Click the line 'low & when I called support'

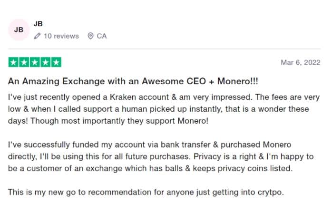[158, 109]
